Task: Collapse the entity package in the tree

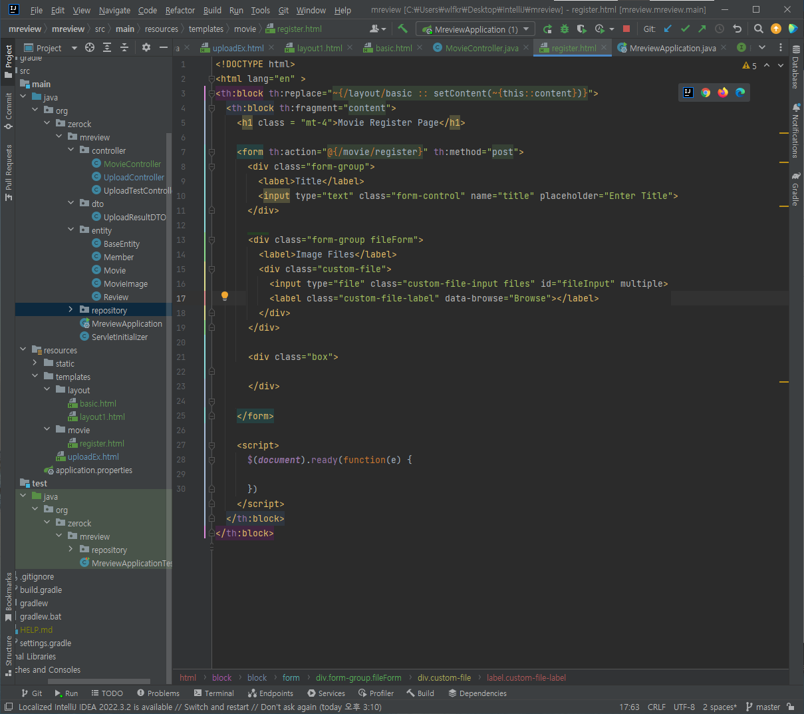Action: pos(71,230)
